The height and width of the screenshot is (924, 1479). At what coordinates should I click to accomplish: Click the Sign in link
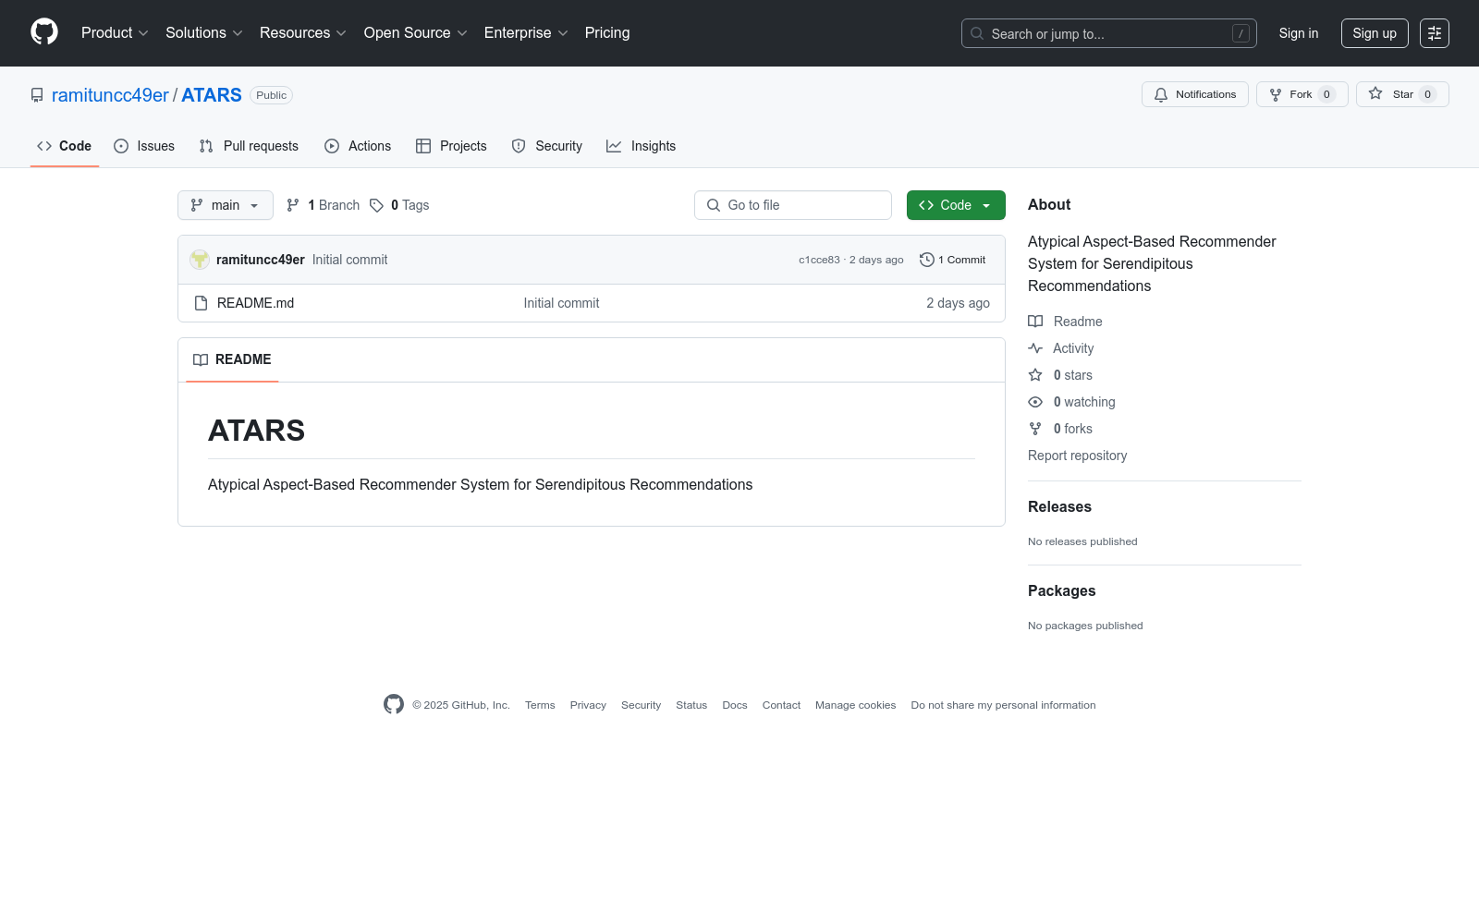(1299, 33)
